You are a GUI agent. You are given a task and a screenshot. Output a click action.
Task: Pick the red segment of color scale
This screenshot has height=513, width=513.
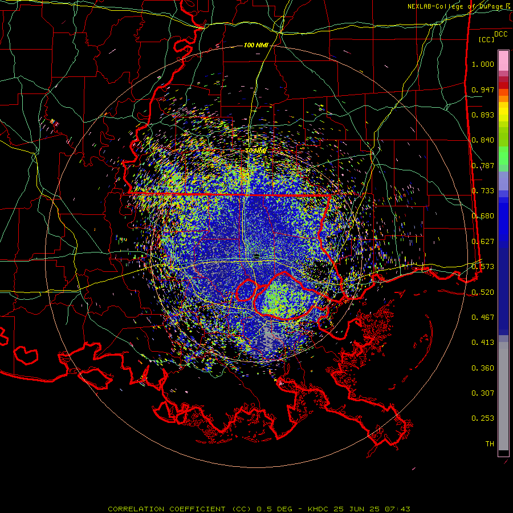pos(503,85)
